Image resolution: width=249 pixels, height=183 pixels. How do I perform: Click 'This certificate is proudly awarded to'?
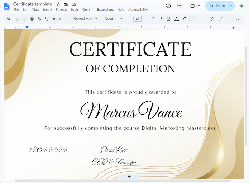pyautogui.click(x=130, y=92)
